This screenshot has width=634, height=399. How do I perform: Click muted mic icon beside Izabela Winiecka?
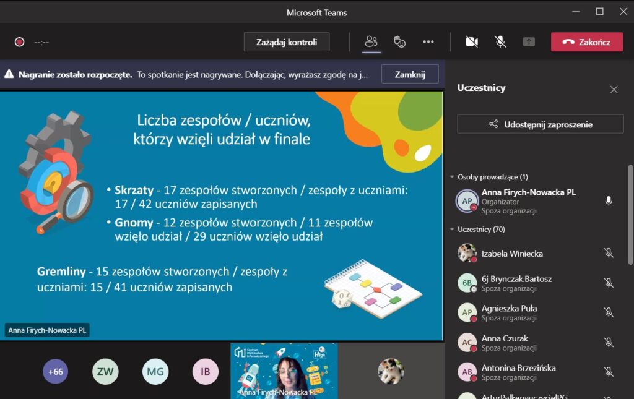609,253
